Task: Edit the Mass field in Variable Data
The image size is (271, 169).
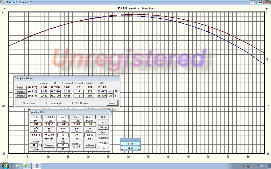Action: coord(49,124)
